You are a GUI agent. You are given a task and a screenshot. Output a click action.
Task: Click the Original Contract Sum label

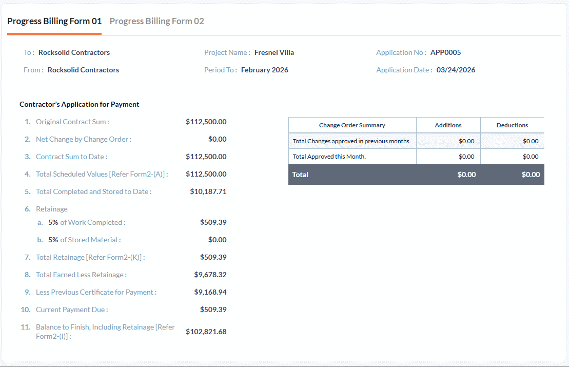click(x=72, y=122)
